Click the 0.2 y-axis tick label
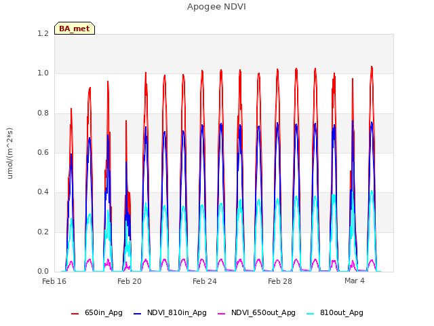This screenshot has width=434, height=326. point(43,232)
